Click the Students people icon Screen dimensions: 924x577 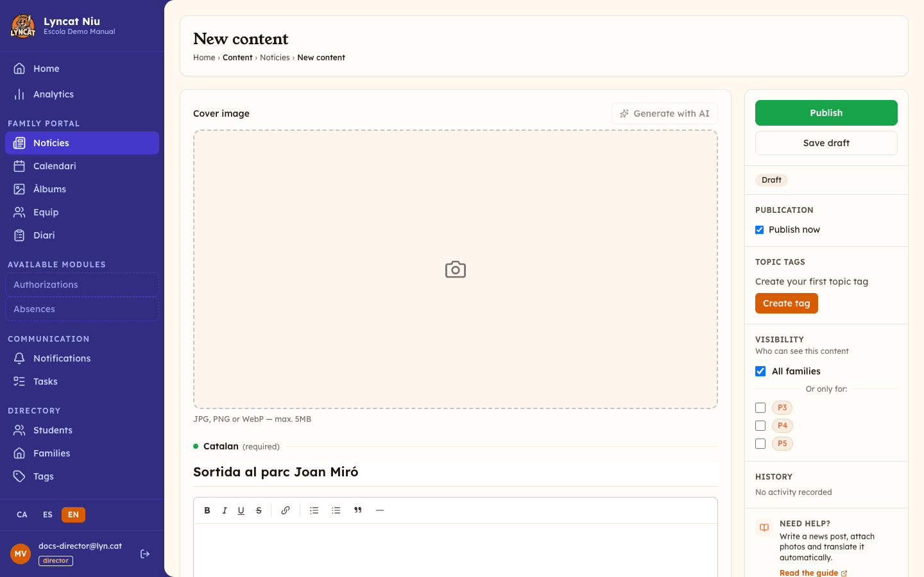coord(19,430)
